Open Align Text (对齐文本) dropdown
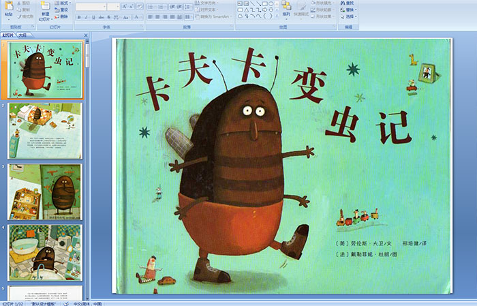This screenshot has width=477, height=306. (x=206, y=10)
